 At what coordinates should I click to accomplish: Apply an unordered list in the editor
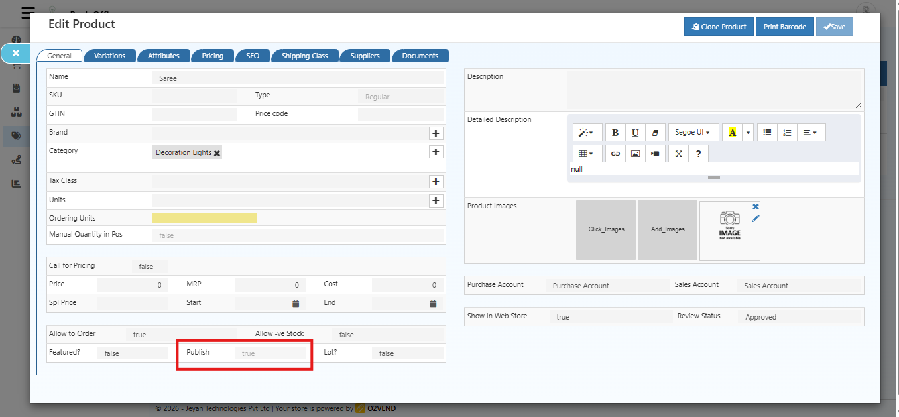tap(766, 132)
